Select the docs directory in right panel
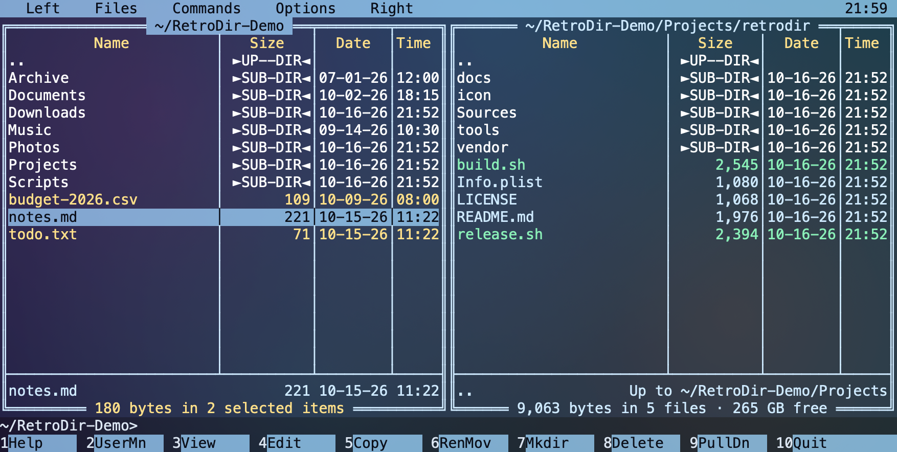This screenshot has height=452, width=897. pyautogui.click(x=672, y=78)
